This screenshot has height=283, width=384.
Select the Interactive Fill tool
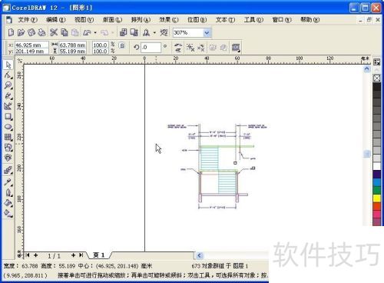tap(8, 213)
